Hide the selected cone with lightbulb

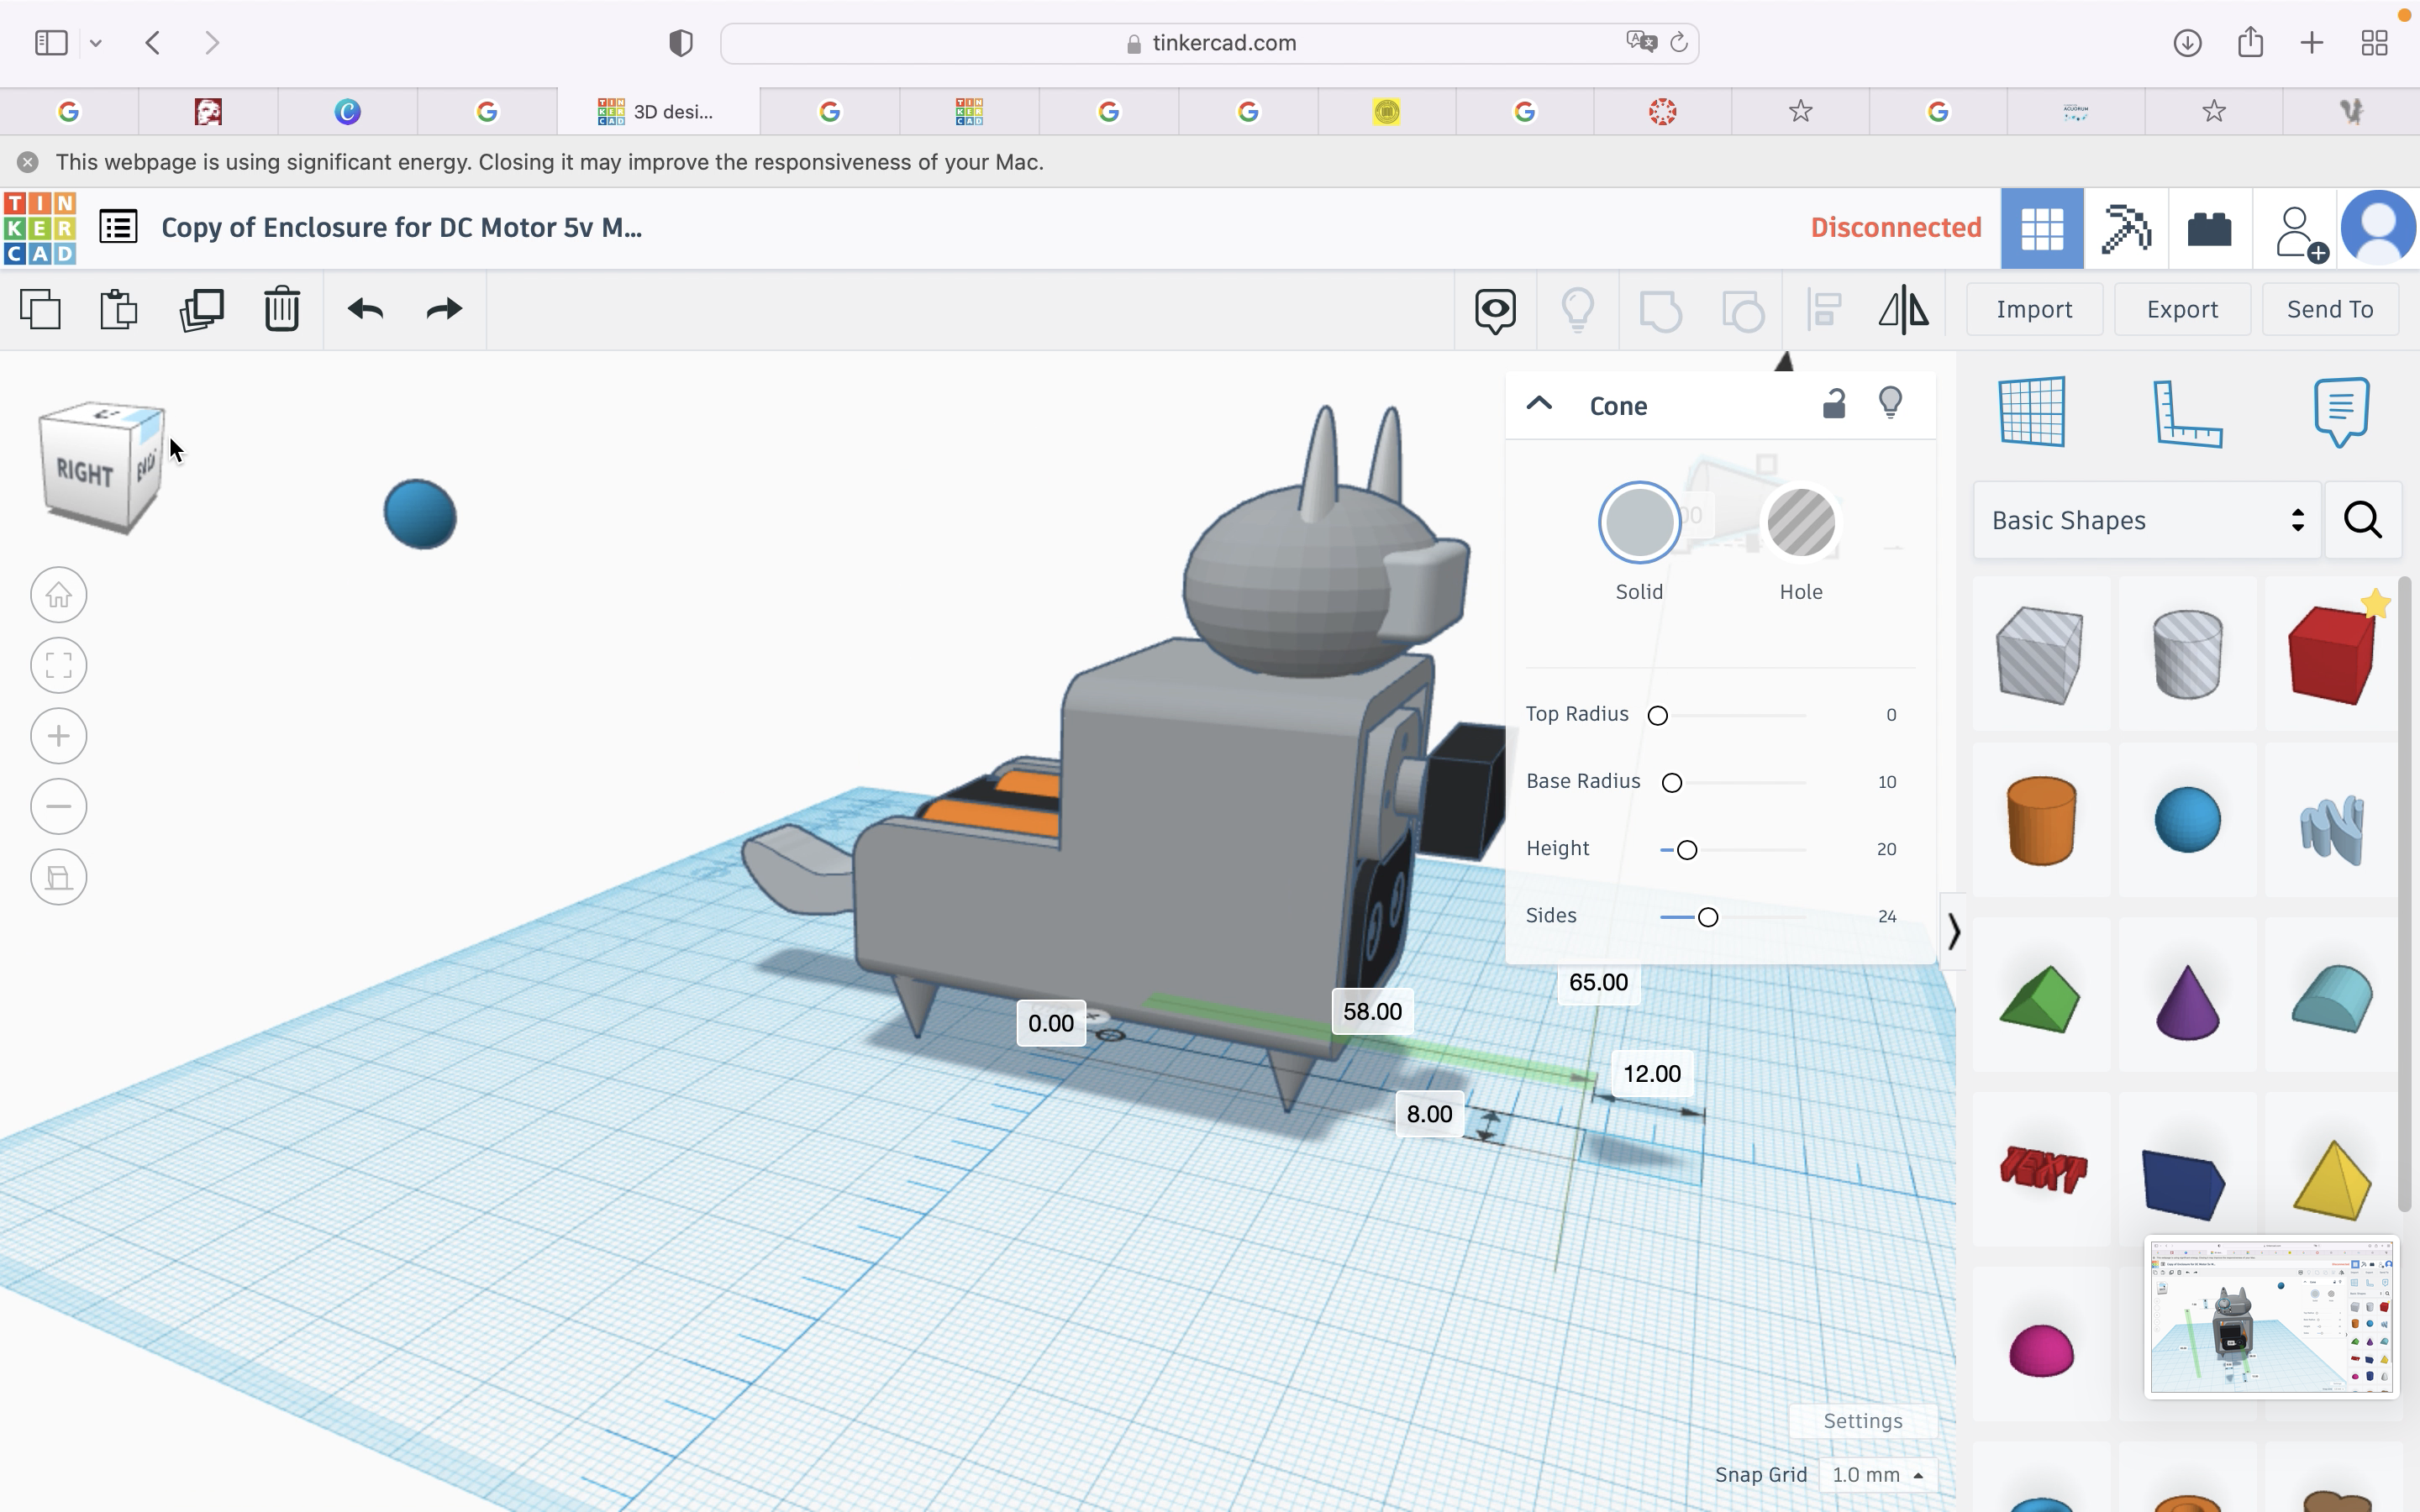point(1890,403)
